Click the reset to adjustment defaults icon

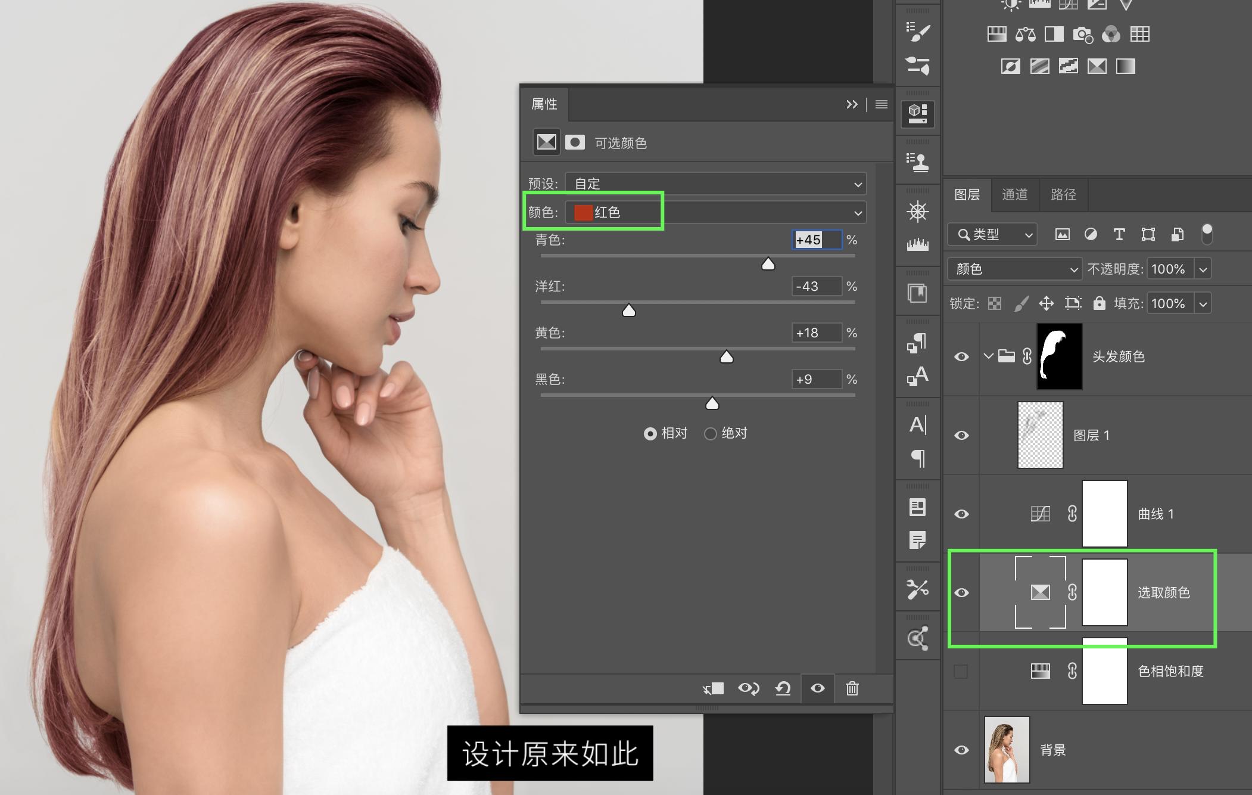pyautogui.click(x=783, y=688)
